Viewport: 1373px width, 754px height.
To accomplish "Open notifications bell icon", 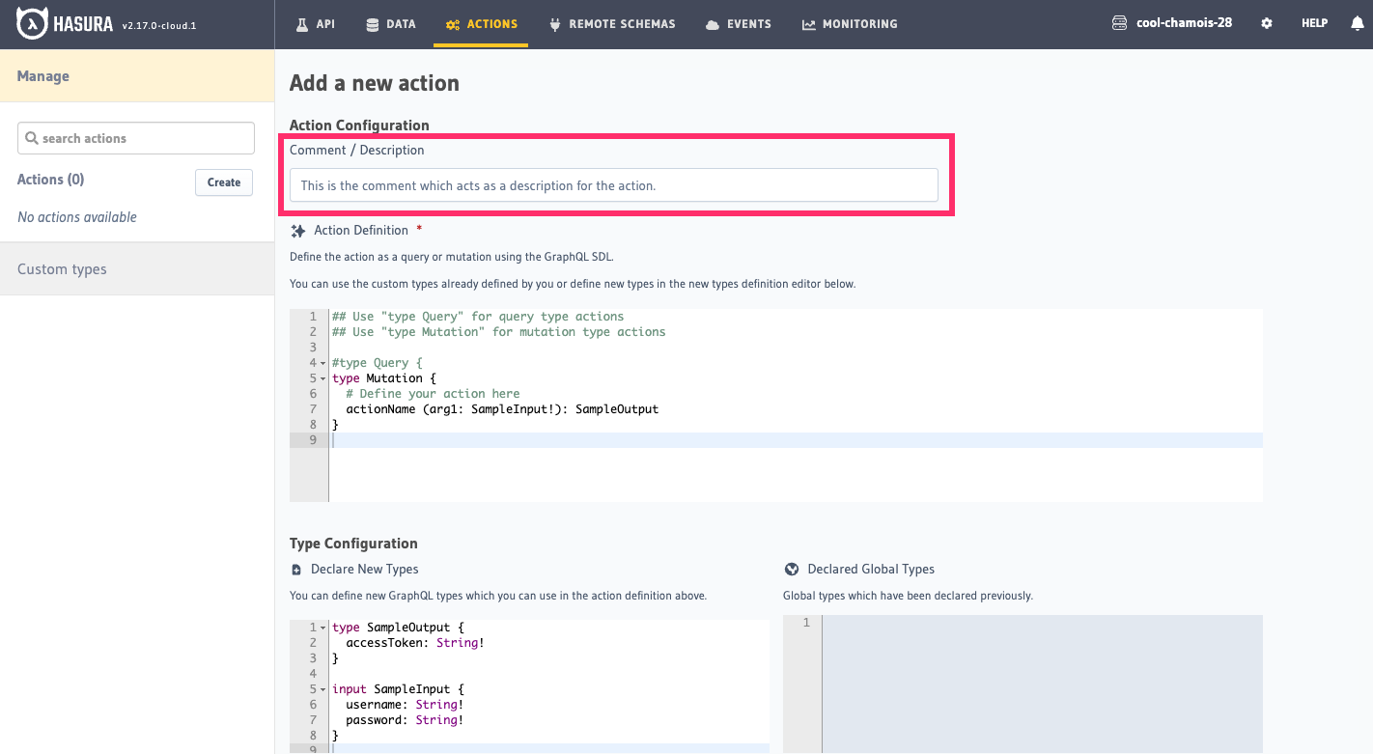I will pyautogui.click(x=1357, y=24).
